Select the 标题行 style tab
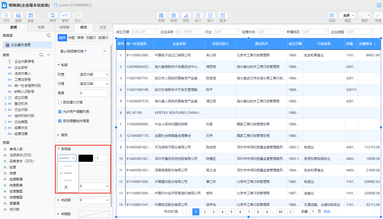 click(x=91, y=38)
